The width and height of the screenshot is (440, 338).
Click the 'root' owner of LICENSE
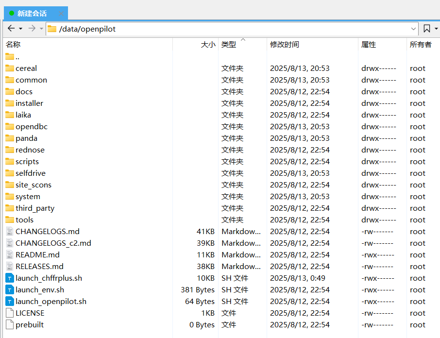[x=418, y=313]
